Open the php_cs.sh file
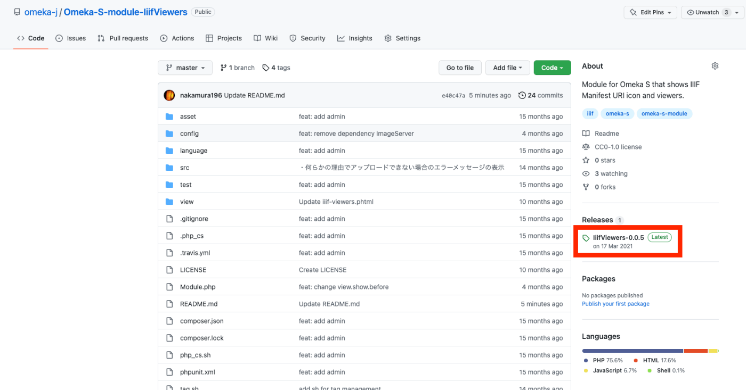This screenshot has width=746, height=390. 196,355
